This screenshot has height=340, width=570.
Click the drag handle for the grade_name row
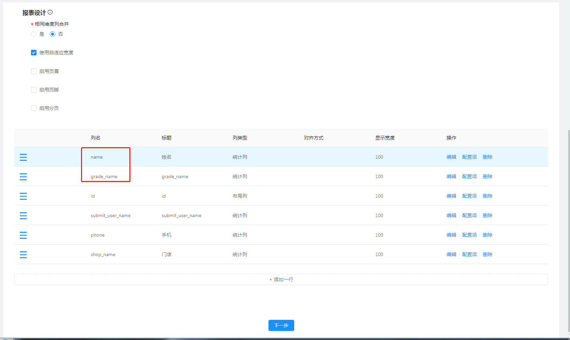[23, 177]
